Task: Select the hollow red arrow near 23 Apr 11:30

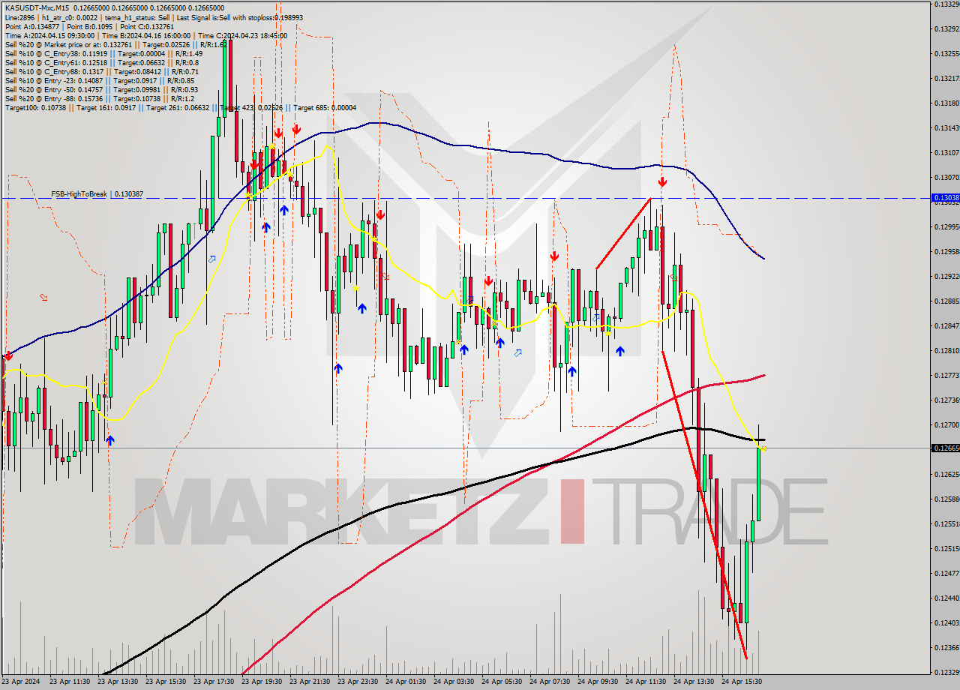Action: 43,297
